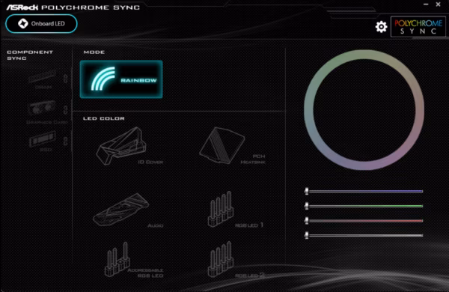Pick a hue on the color ring

(x=364, y=55)
